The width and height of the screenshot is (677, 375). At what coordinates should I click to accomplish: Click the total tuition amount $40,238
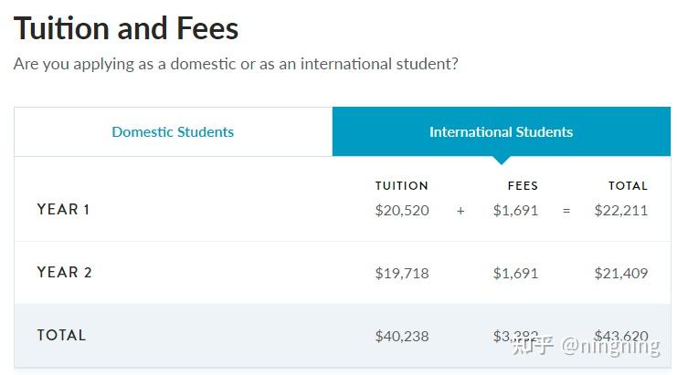[x=402, y=336]
